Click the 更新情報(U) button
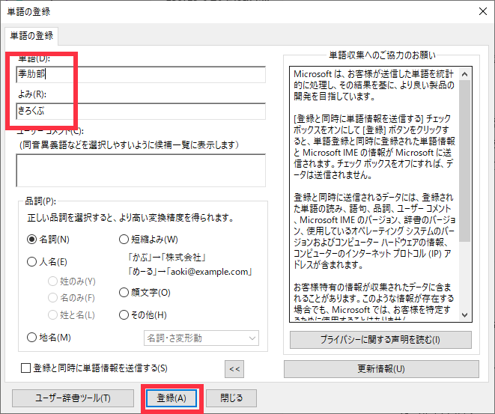495x414 pixels. pyautogui.click(x=380, y=368)
